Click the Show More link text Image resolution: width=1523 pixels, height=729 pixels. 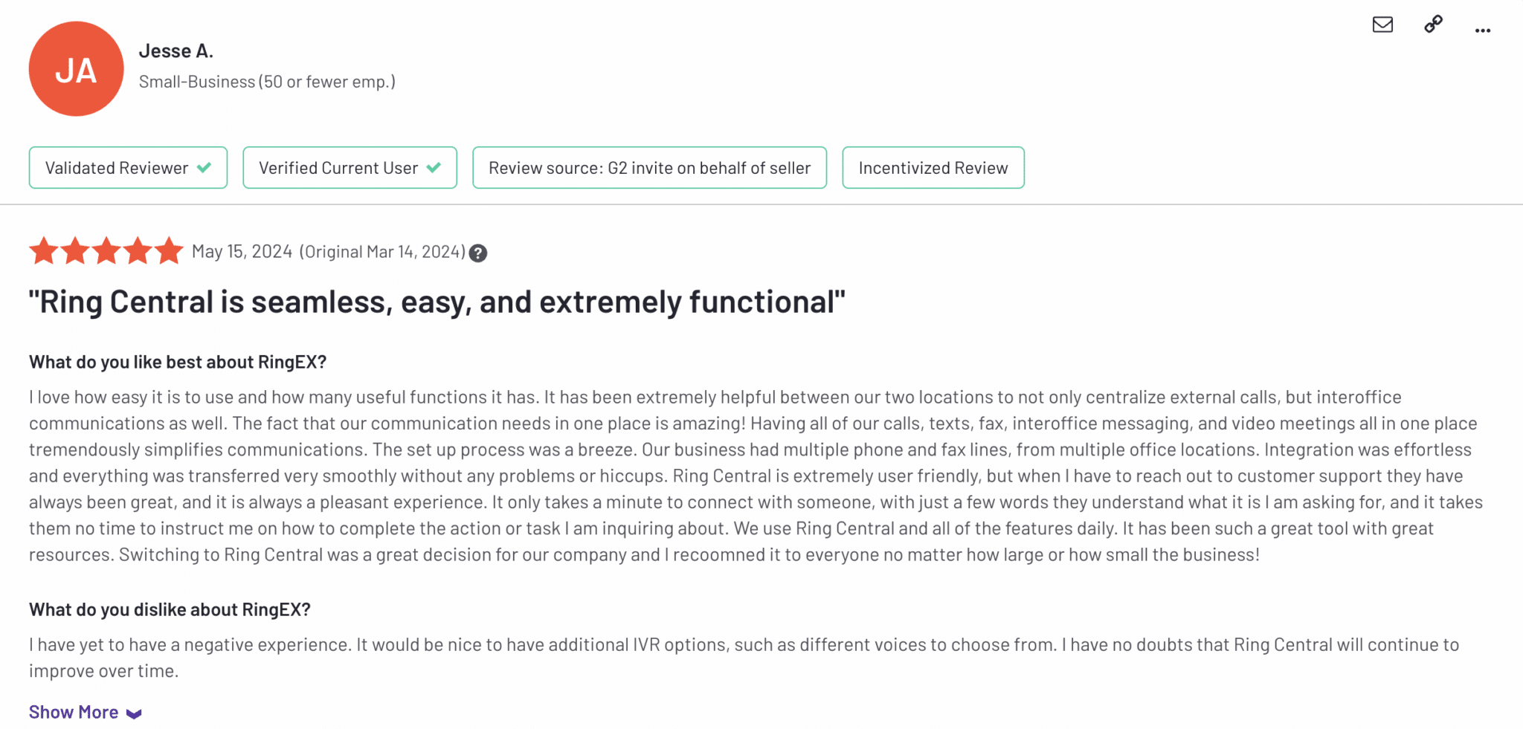click(74, 712)
